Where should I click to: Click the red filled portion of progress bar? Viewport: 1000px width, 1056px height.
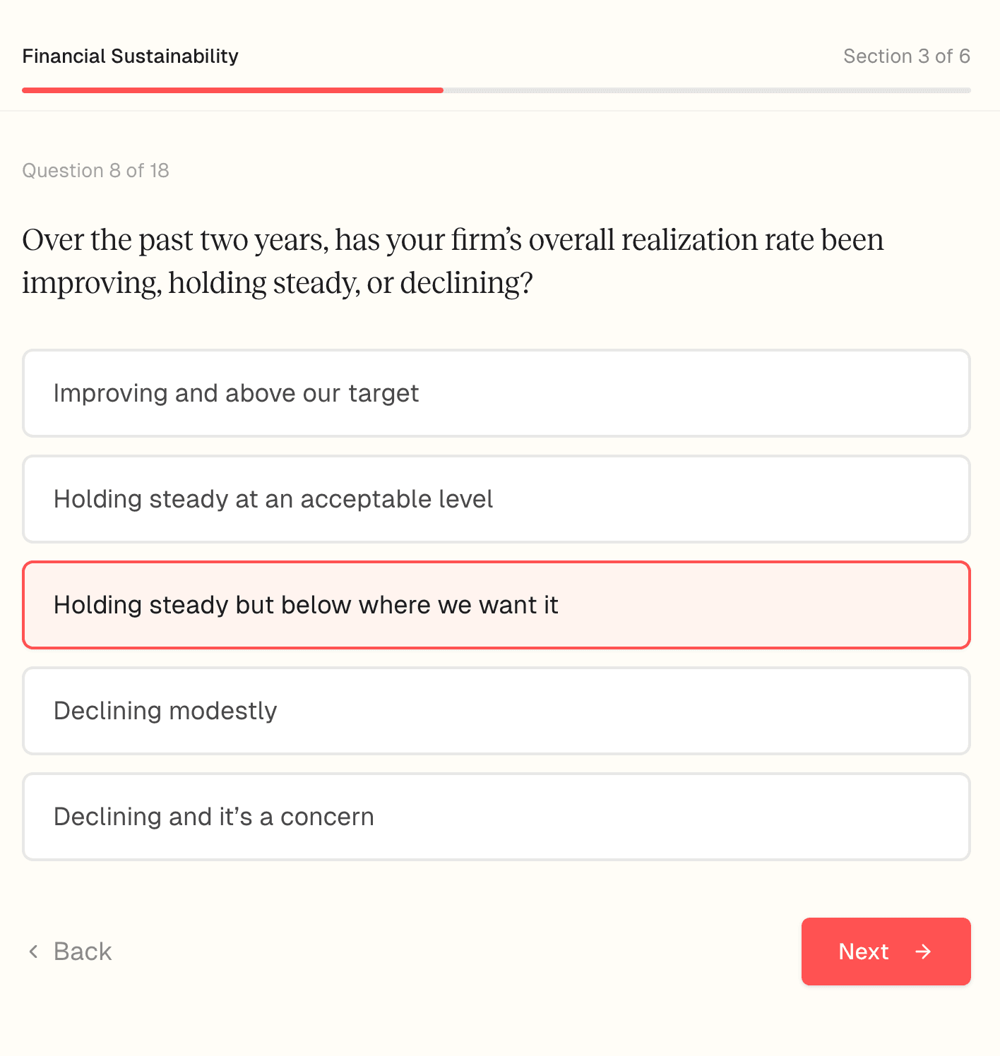click(x=232, y=90)
